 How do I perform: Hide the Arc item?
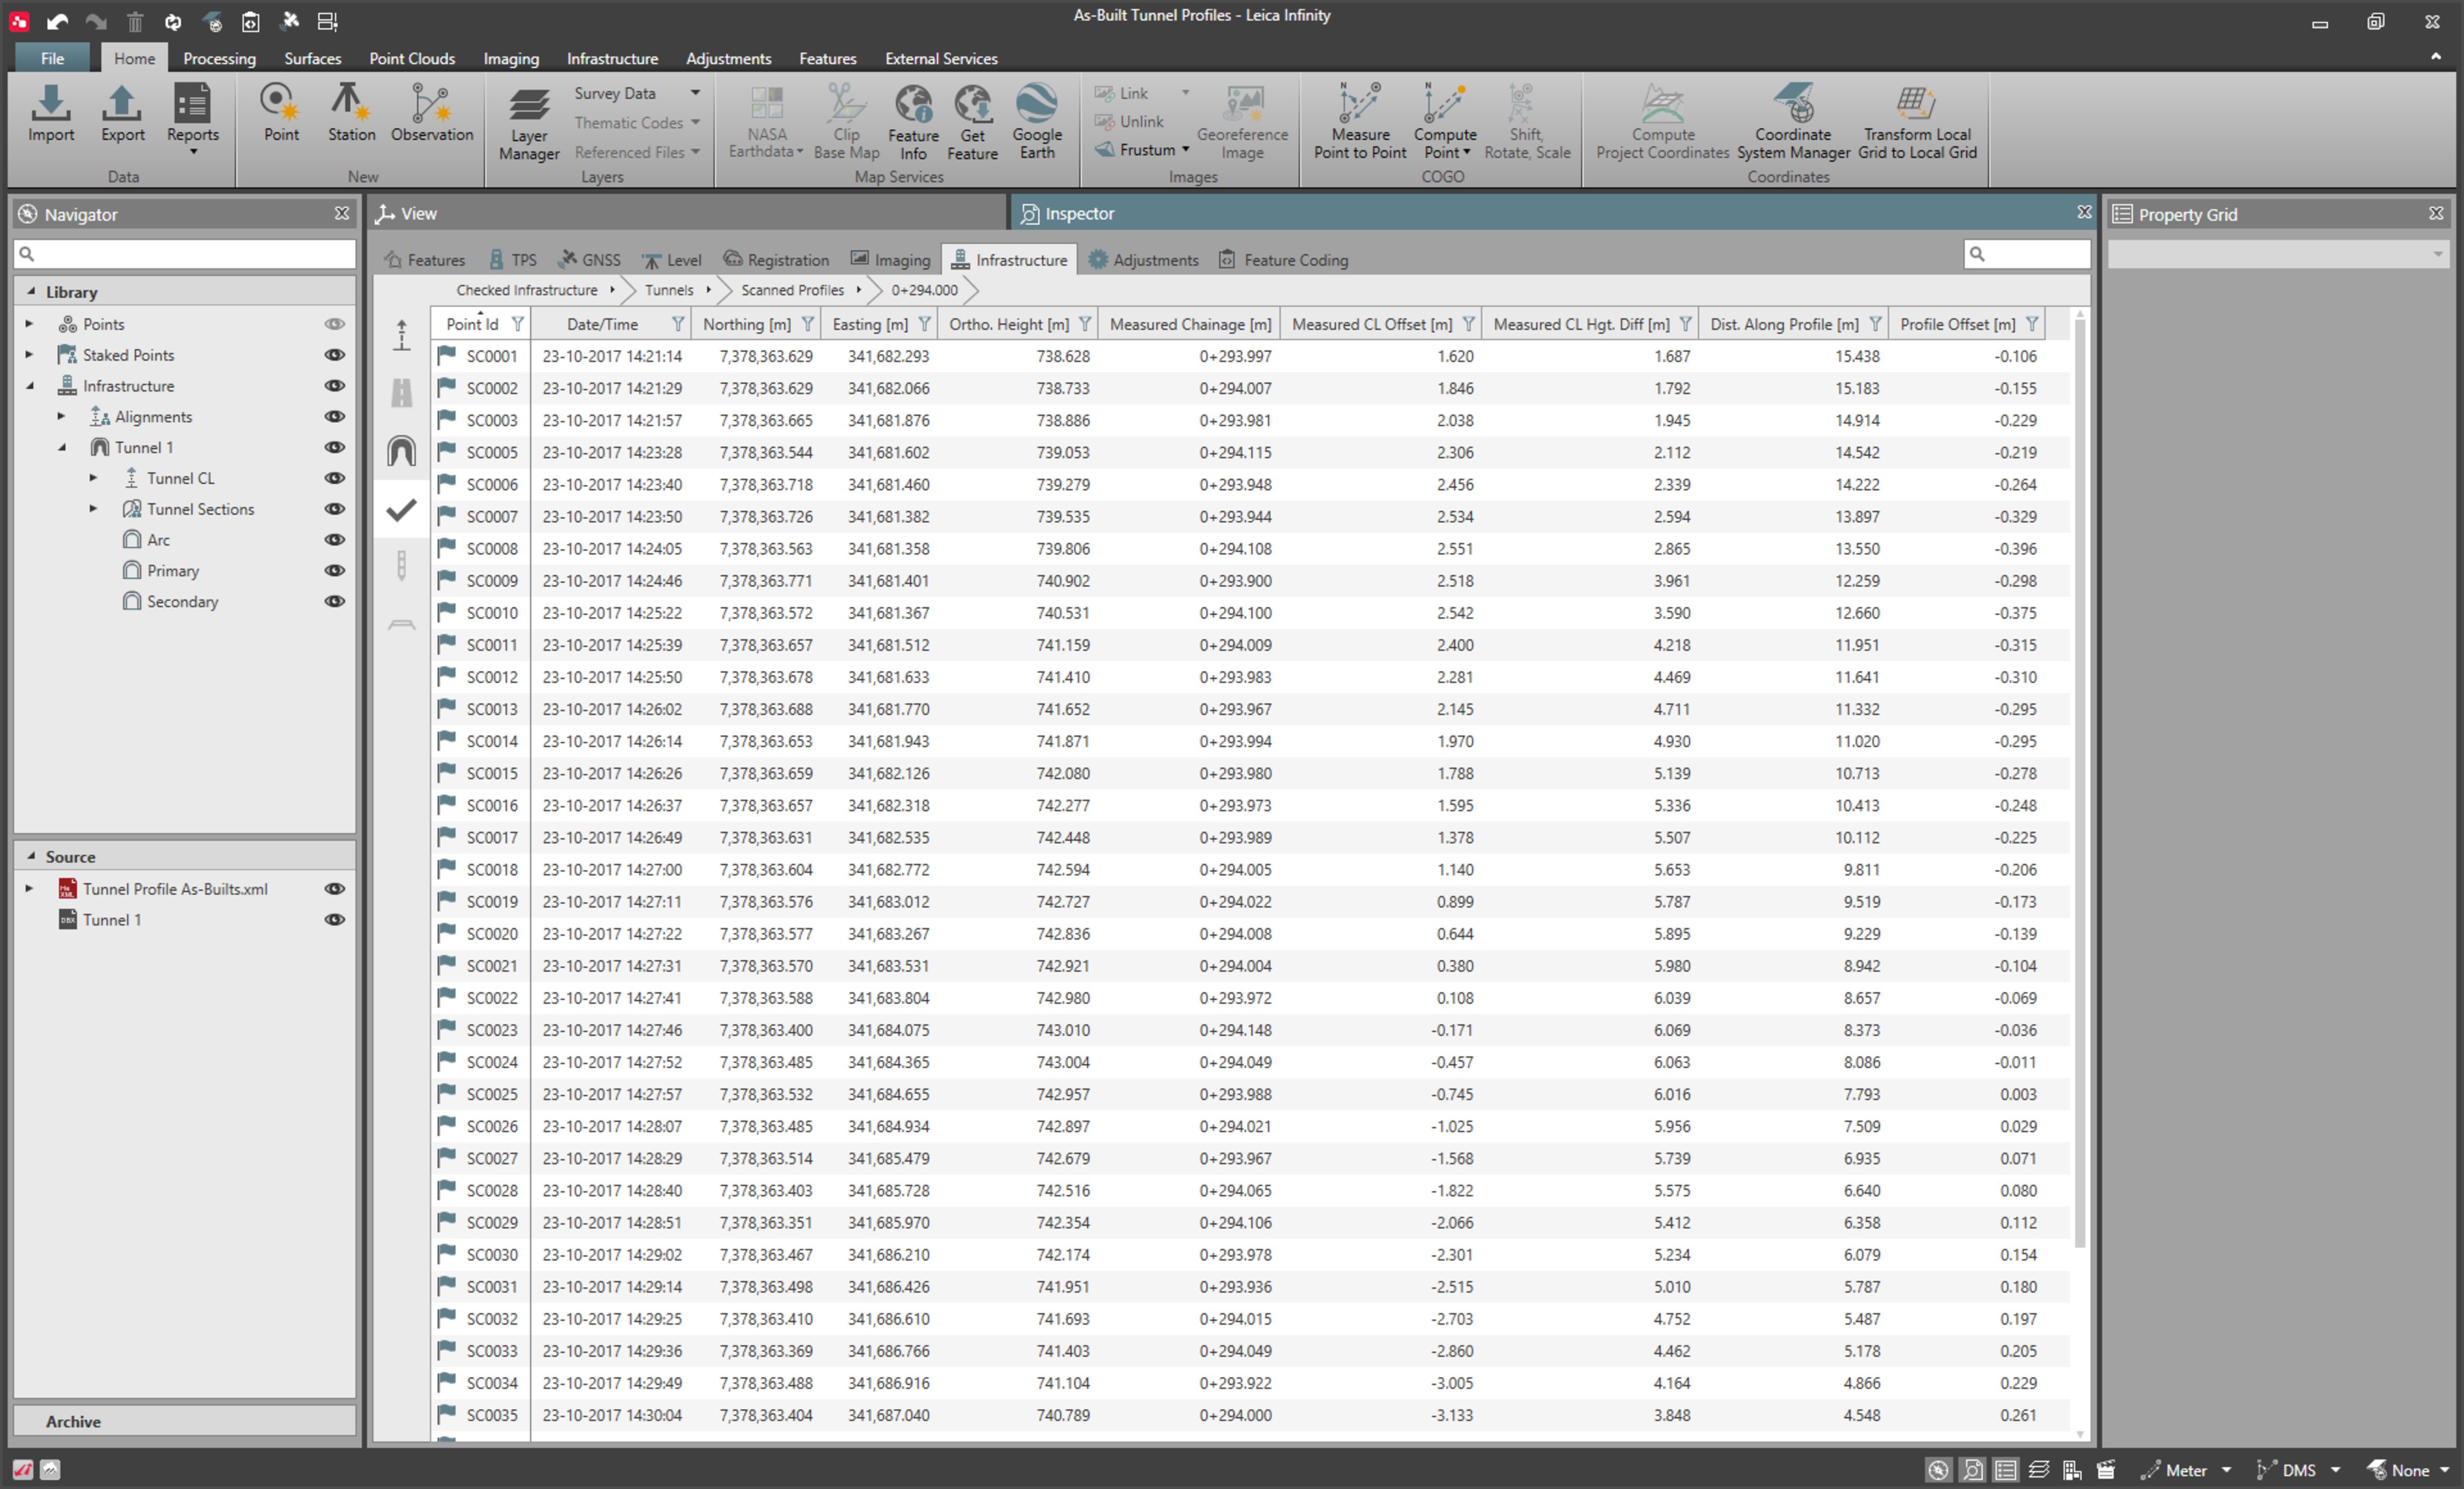(334, 540)
